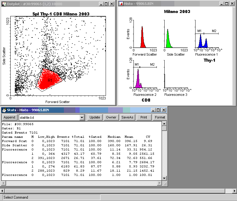Screen dimensions: 237x201
Task: Select the purple Fluorescence 2 CD8 histogram
Action: [x=138, y=80]
